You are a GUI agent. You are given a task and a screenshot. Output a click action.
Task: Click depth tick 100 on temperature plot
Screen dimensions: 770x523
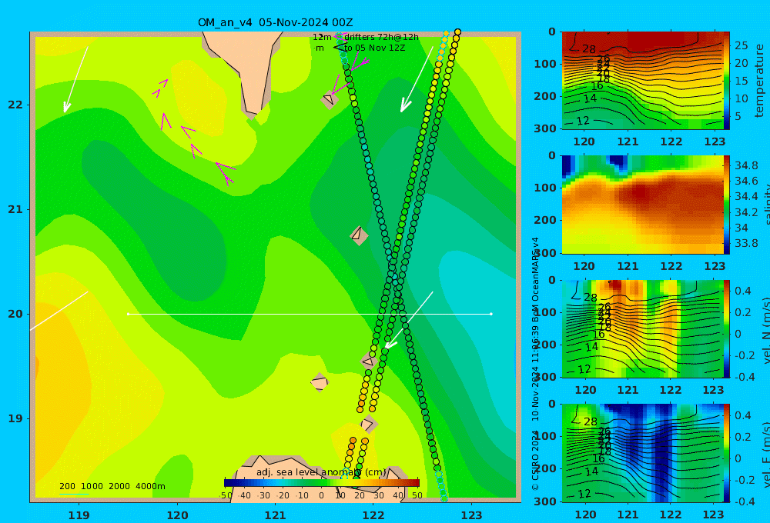(544, 64)
